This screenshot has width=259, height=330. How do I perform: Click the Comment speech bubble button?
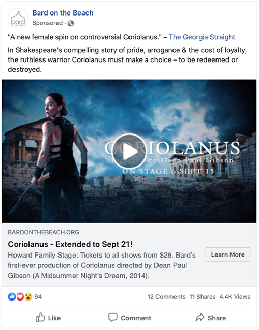point(129,318)
